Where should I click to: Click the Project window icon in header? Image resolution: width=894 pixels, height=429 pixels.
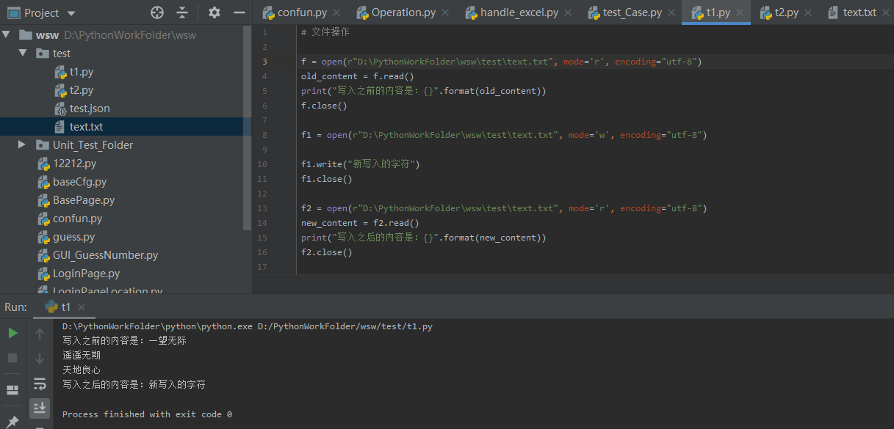click(13, 12)
